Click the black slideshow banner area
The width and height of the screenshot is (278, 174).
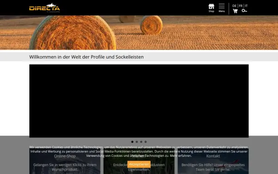pos(139,101)
